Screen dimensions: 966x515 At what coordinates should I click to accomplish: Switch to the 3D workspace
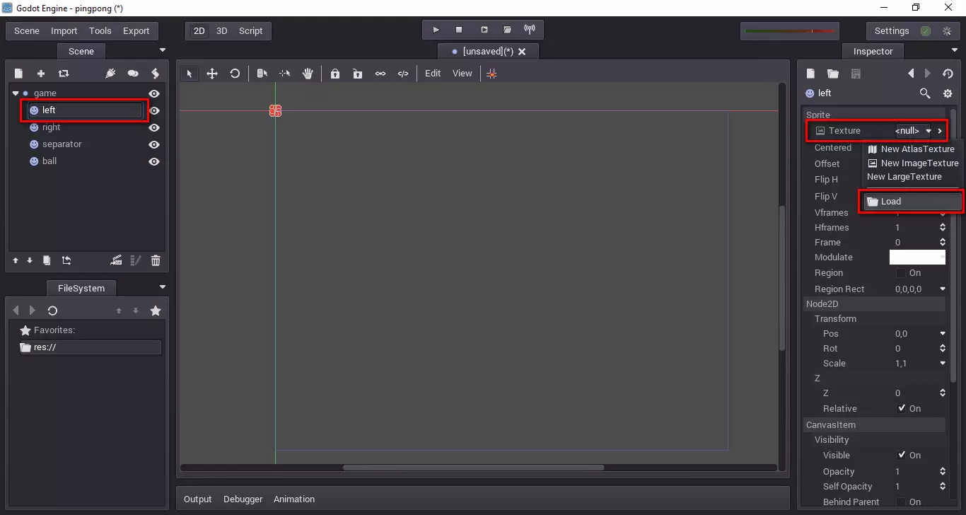point(221,31)
